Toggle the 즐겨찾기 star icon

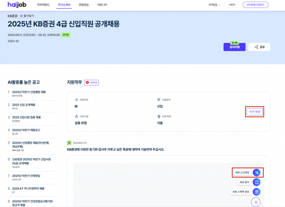tap(21, 16)
